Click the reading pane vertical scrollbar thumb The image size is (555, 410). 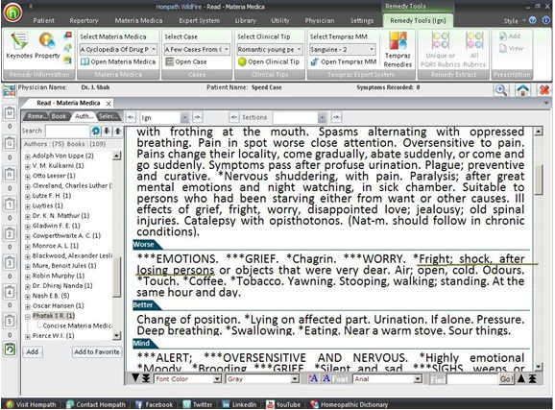coord(539,180)
